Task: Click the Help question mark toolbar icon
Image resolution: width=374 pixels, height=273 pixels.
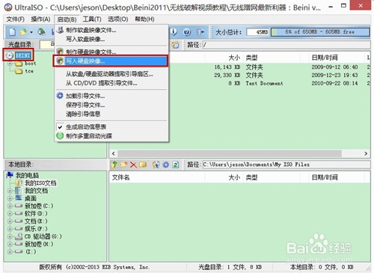Action: coord(187,32)
